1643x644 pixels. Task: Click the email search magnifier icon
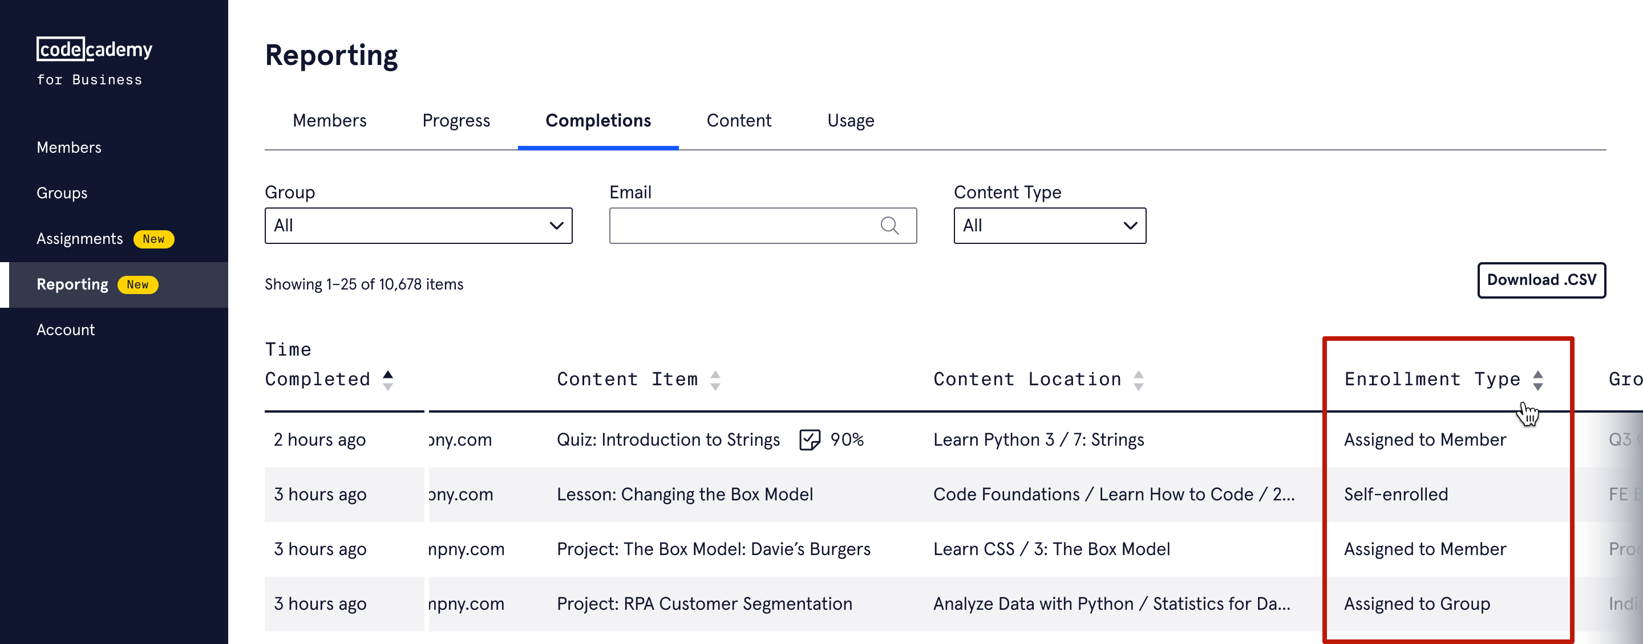point(889,226)
